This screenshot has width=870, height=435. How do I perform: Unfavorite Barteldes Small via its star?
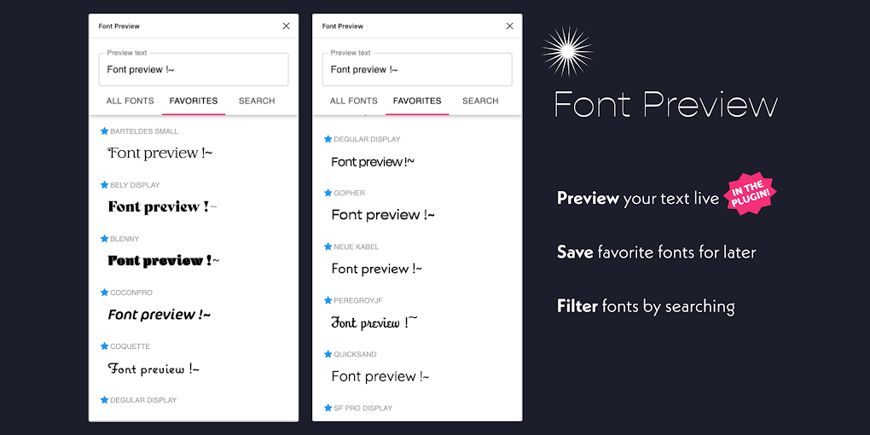click(x=104, y=131)
